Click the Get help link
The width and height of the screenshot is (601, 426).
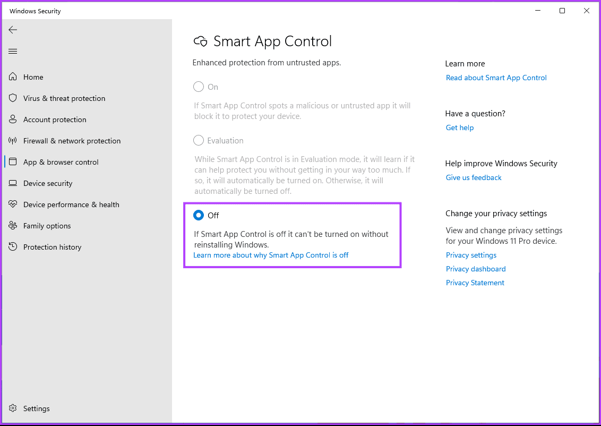[460, 127]
